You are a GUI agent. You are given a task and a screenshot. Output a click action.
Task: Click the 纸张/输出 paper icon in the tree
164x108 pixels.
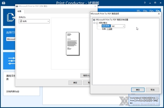point(97,23)
